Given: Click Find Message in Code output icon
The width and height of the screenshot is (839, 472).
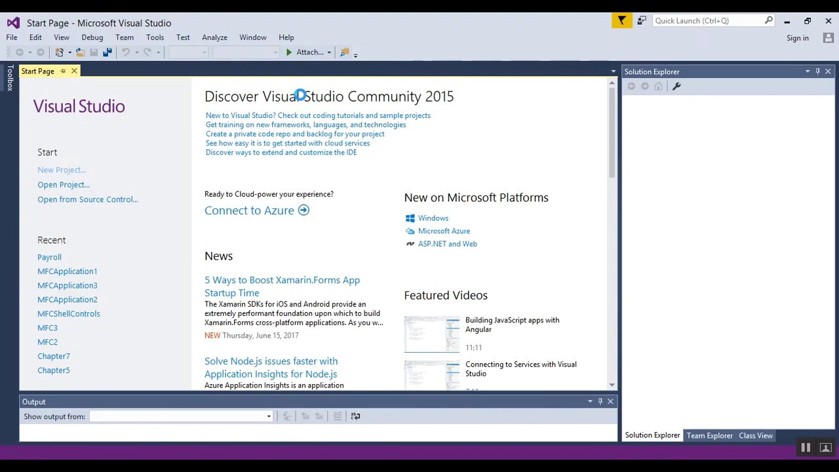Looking at the screenshot, I should 286,416.
